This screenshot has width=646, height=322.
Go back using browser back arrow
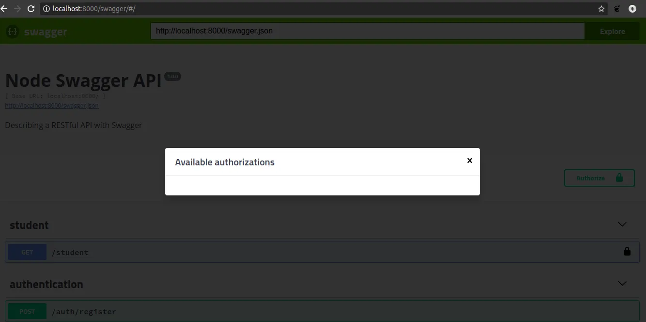pos(4,9)
